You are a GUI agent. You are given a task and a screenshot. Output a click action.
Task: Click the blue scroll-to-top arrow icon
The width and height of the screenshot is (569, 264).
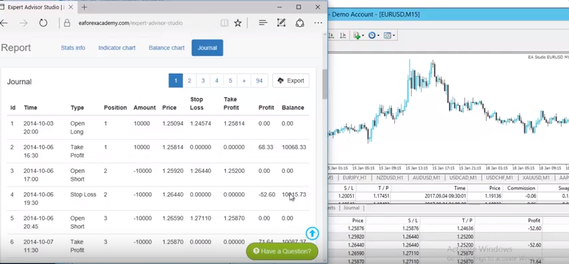coord(312,233)
